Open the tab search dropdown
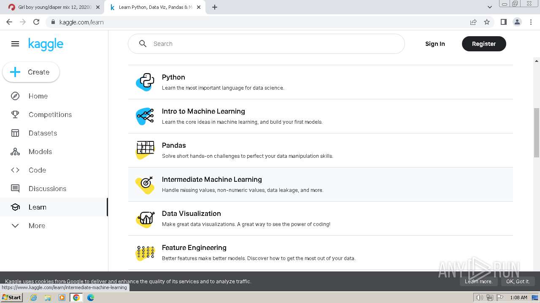Image resolution: width=540 pixels, height=303 pixels. [x=489, y=7]
